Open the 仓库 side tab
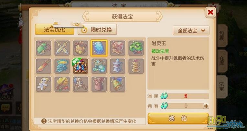The image size is (247, 131). (222, 61)
